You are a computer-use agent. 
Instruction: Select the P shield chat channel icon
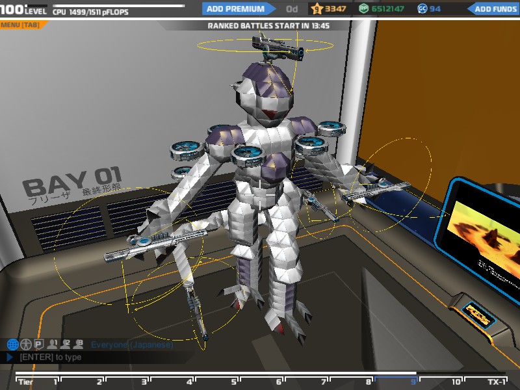click(x=39, y=344)
